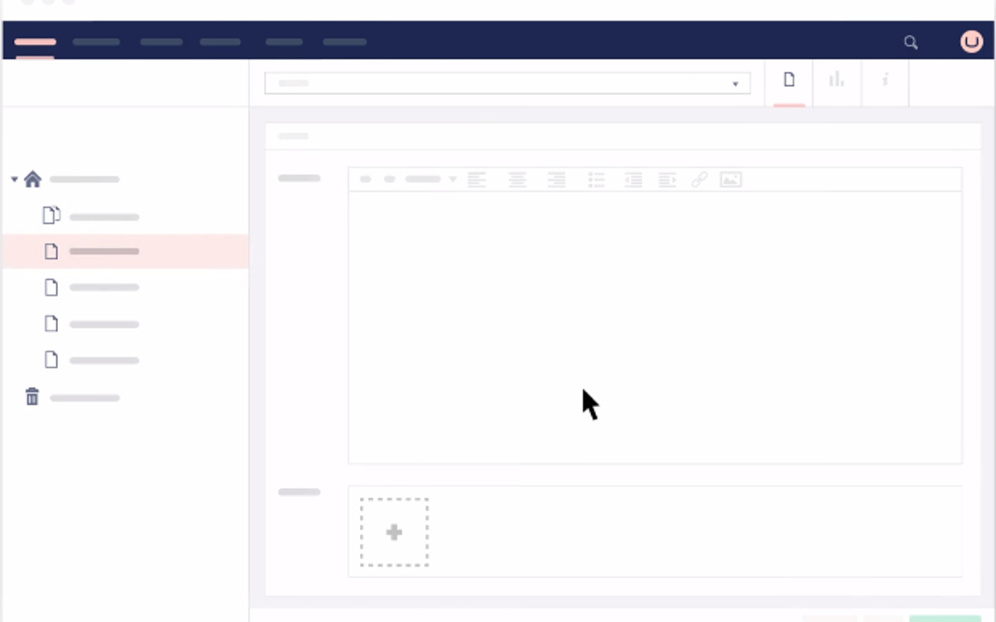Click the insert link chain icon
The image size is (996, 622).
point(699,180)
